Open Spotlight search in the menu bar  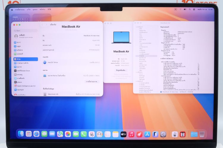point(190,9)
